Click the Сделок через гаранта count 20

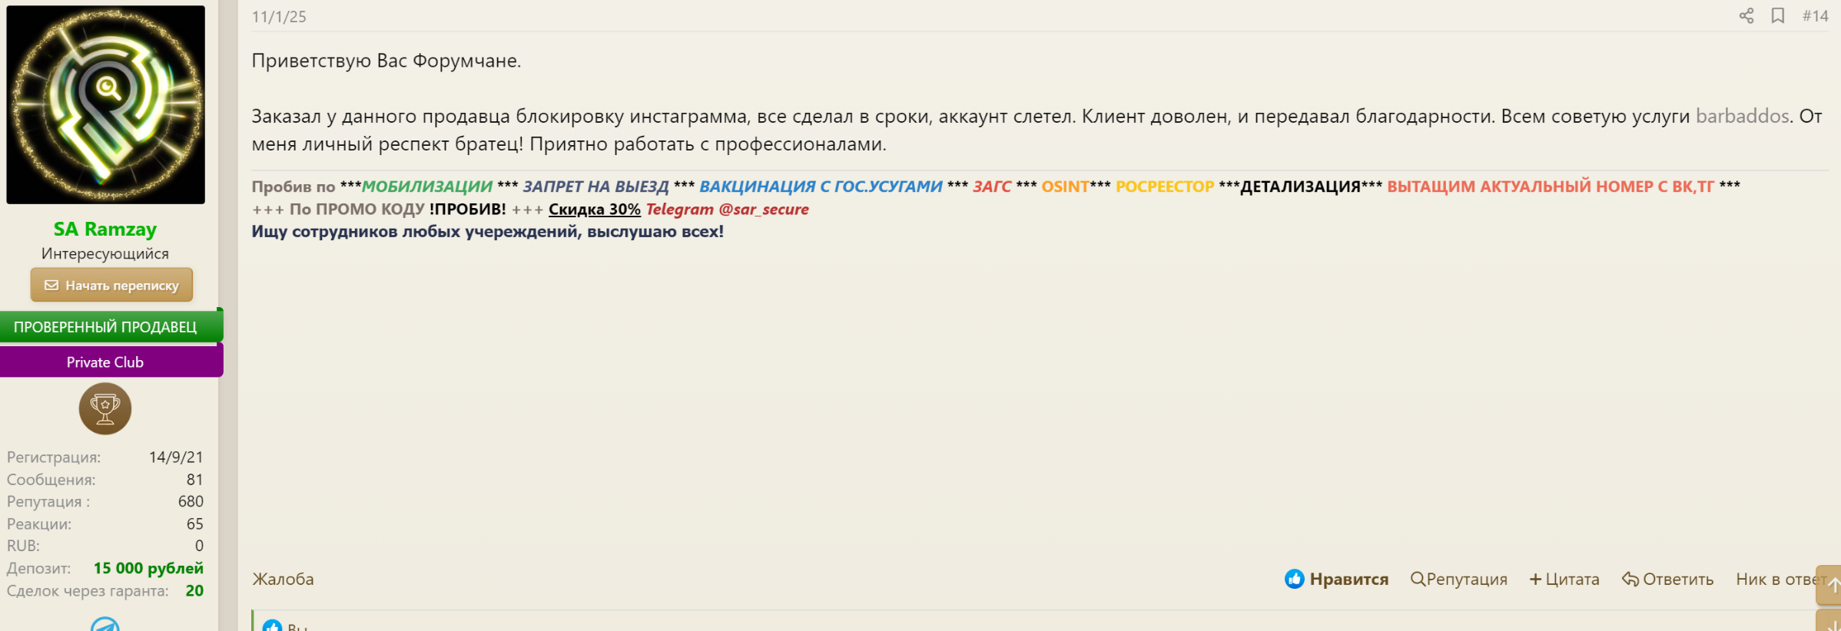pyautogui.click(x=194, y=590)
